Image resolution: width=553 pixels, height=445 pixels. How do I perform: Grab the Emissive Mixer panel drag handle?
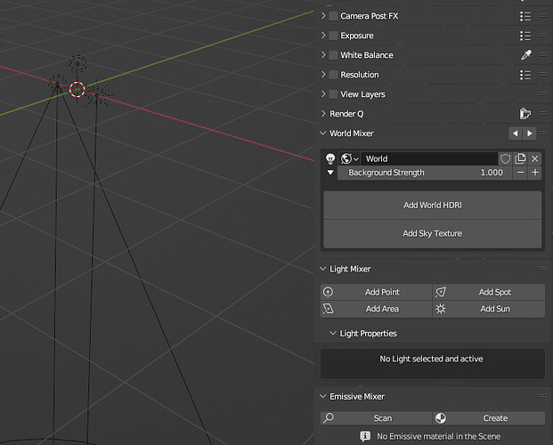pyautogui.click(x=543, y=396)
